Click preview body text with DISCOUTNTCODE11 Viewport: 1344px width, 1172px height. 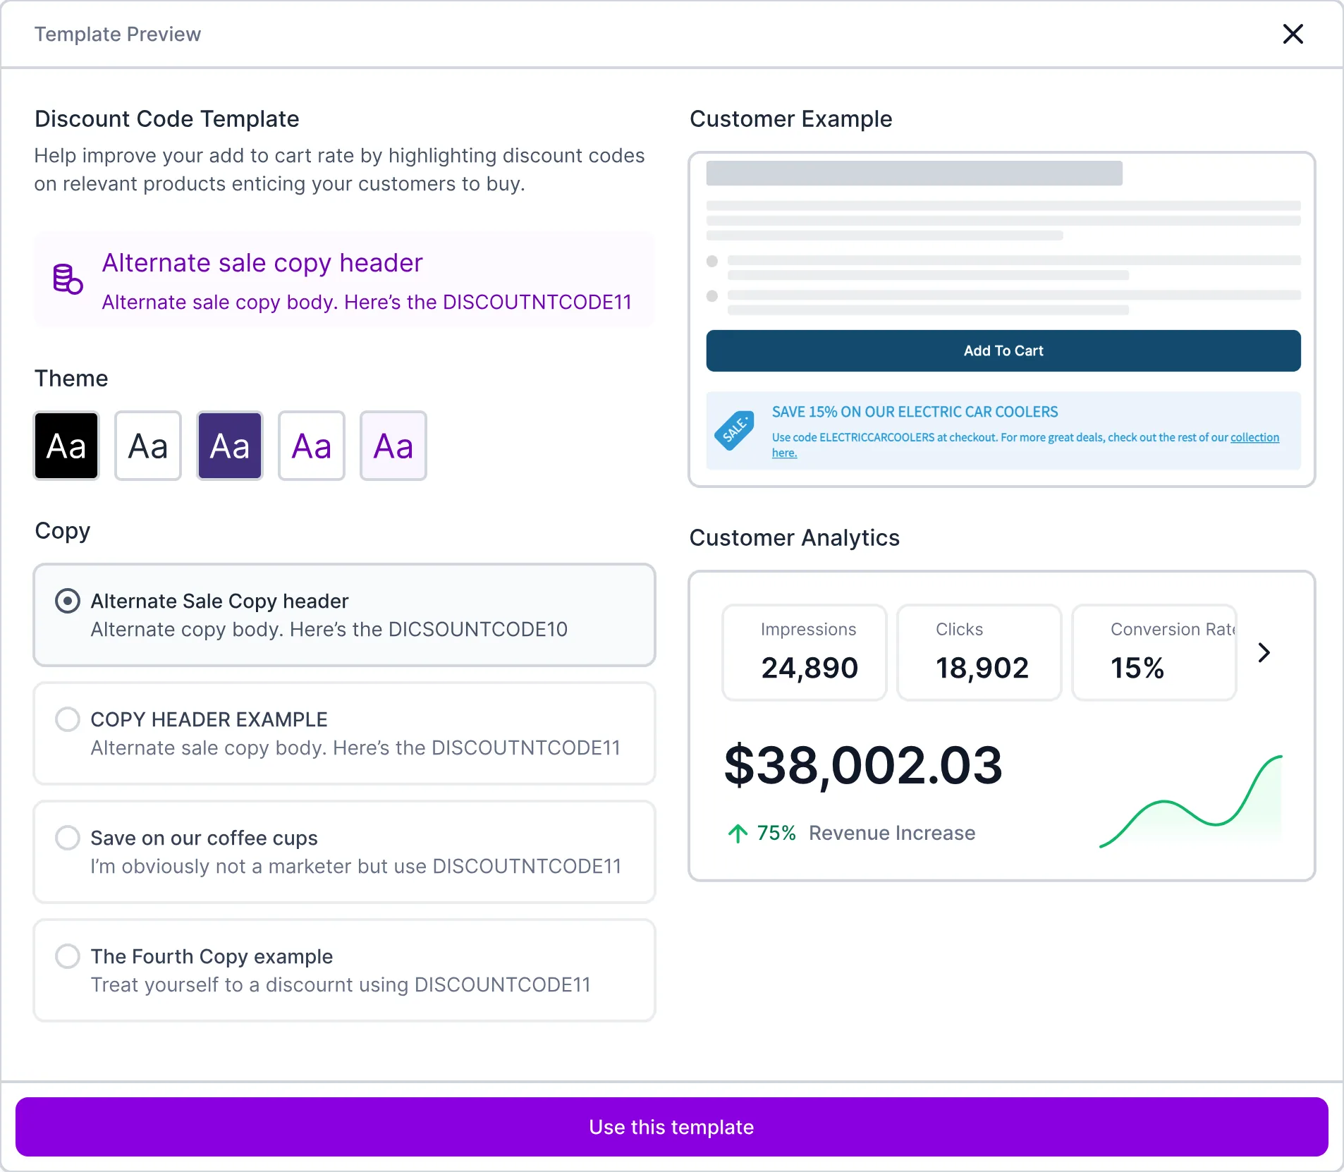(x=367, y=302)
